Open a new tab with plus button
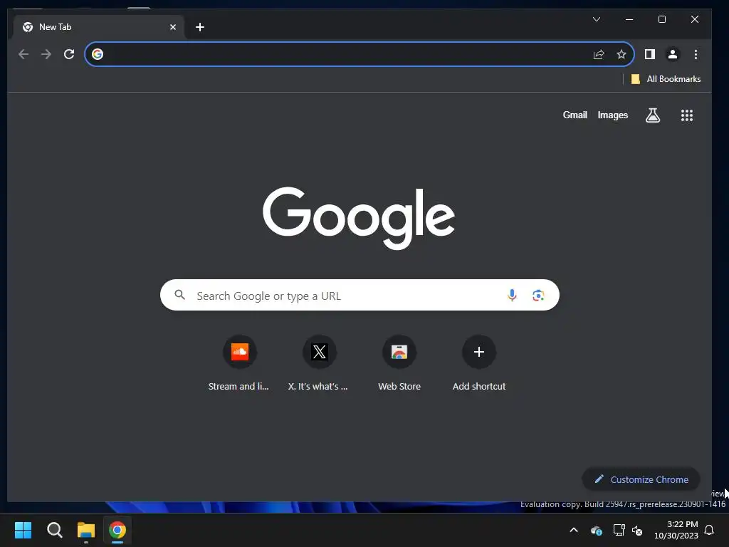 200,27
